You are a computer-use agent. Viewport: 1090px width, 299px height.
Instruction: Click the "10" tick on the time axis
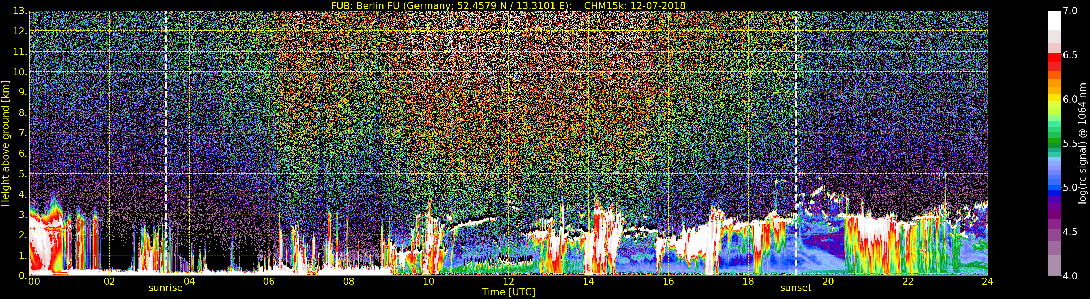429,281
